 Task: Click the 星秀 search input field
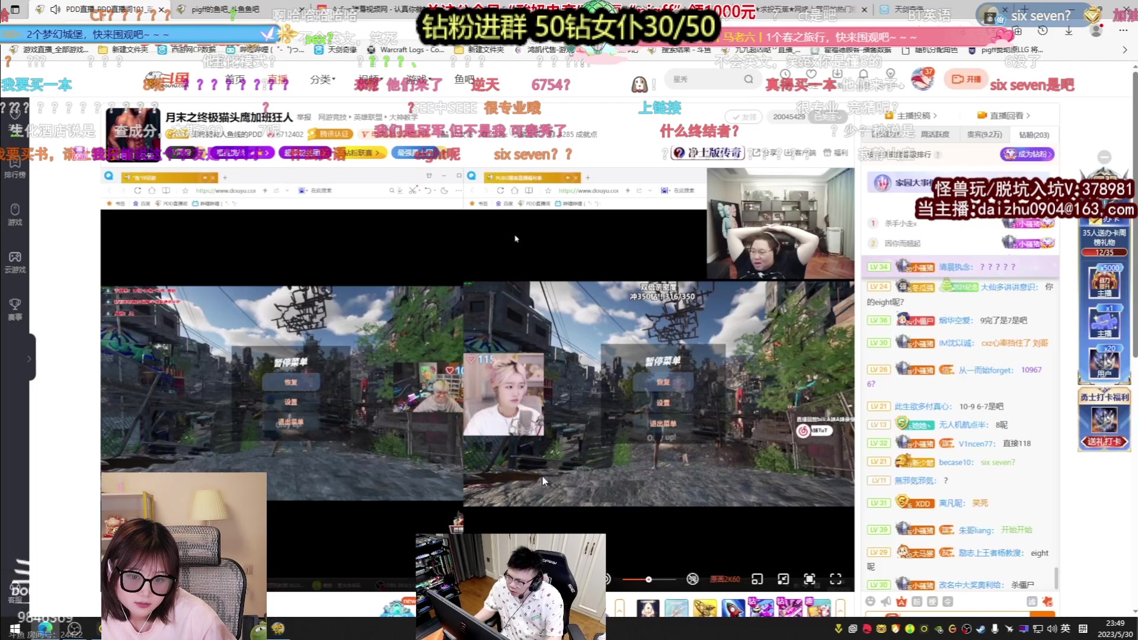point(705,79)
